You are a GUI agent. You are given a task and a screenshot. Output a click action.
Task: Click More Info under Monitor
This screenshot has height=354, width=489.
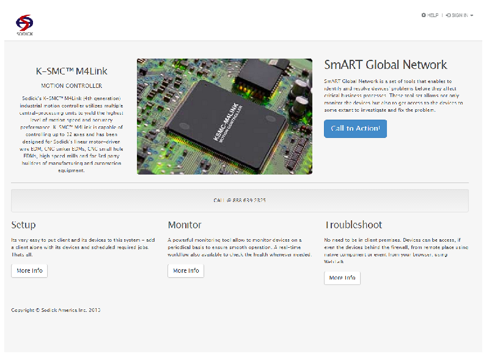pyautogui.click(x=186, y=270)
